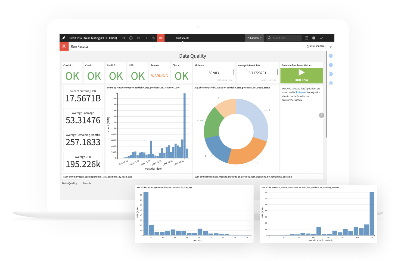Open the help question-mark icon
The image size is (407, 261).
[314, 38]
